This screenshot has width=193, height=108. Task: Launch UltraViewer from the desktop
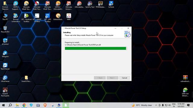pos(5,79)
